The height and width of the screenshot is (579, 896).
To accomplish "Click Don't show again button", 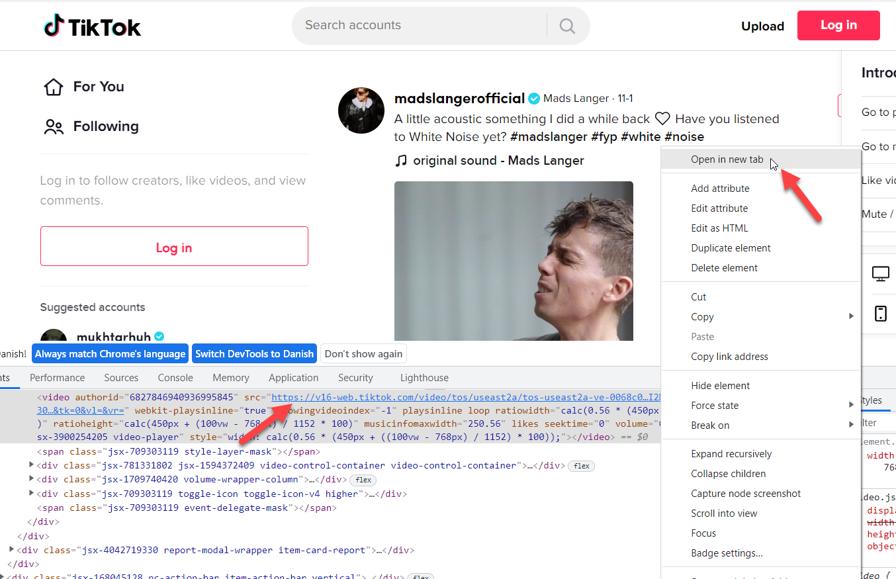I will 363,354.
